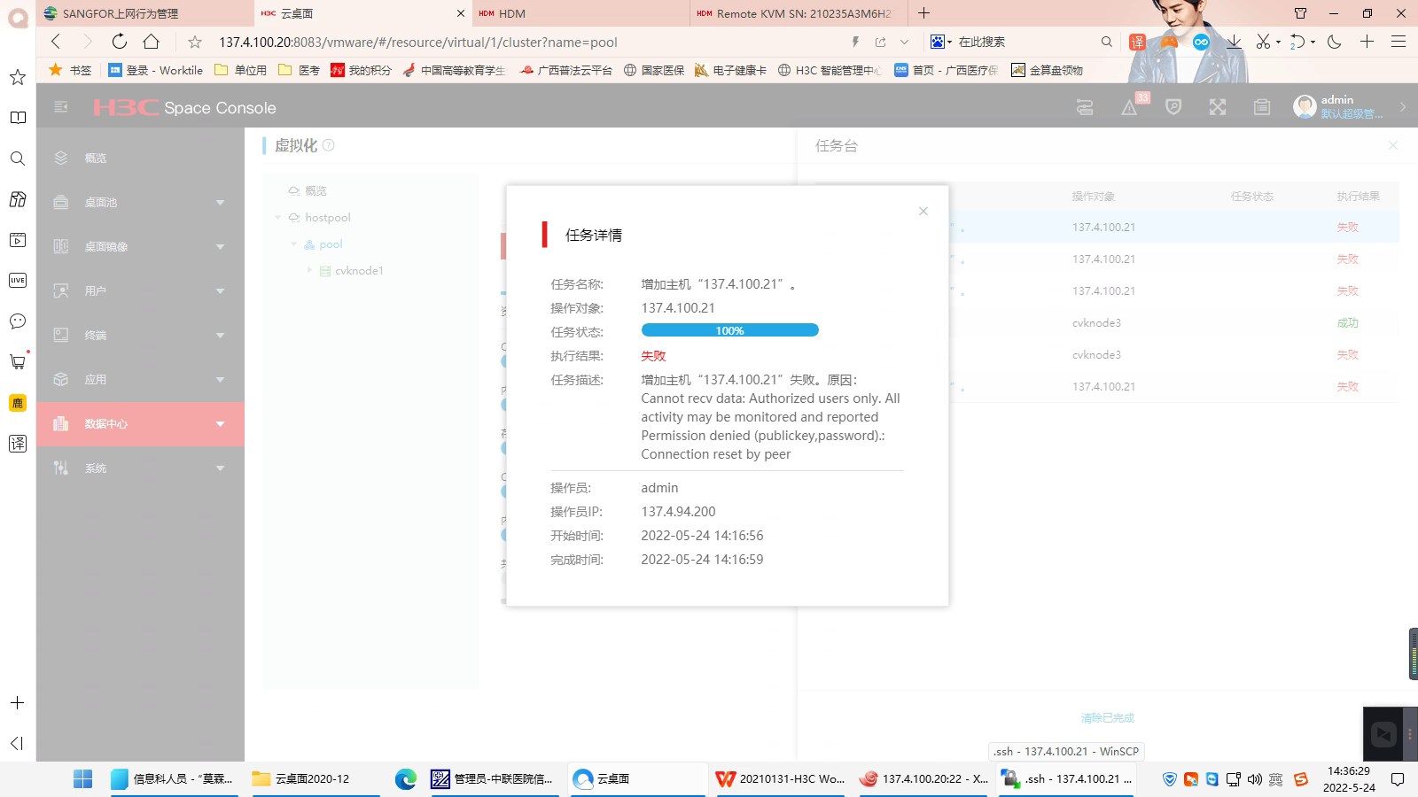Click the browser address bar URL
The image size is (1418, 797).
418,42
